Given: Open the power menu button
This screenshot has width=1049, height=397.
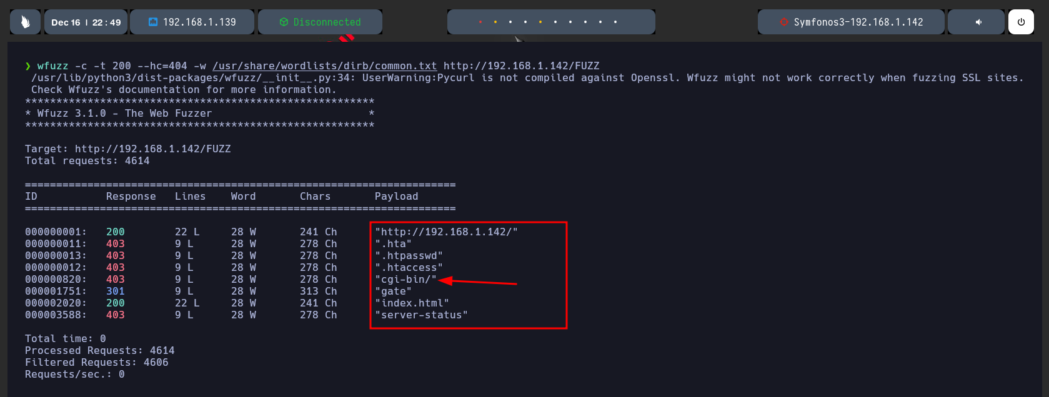Looking at the screenshot, I should coord(1021,22).
